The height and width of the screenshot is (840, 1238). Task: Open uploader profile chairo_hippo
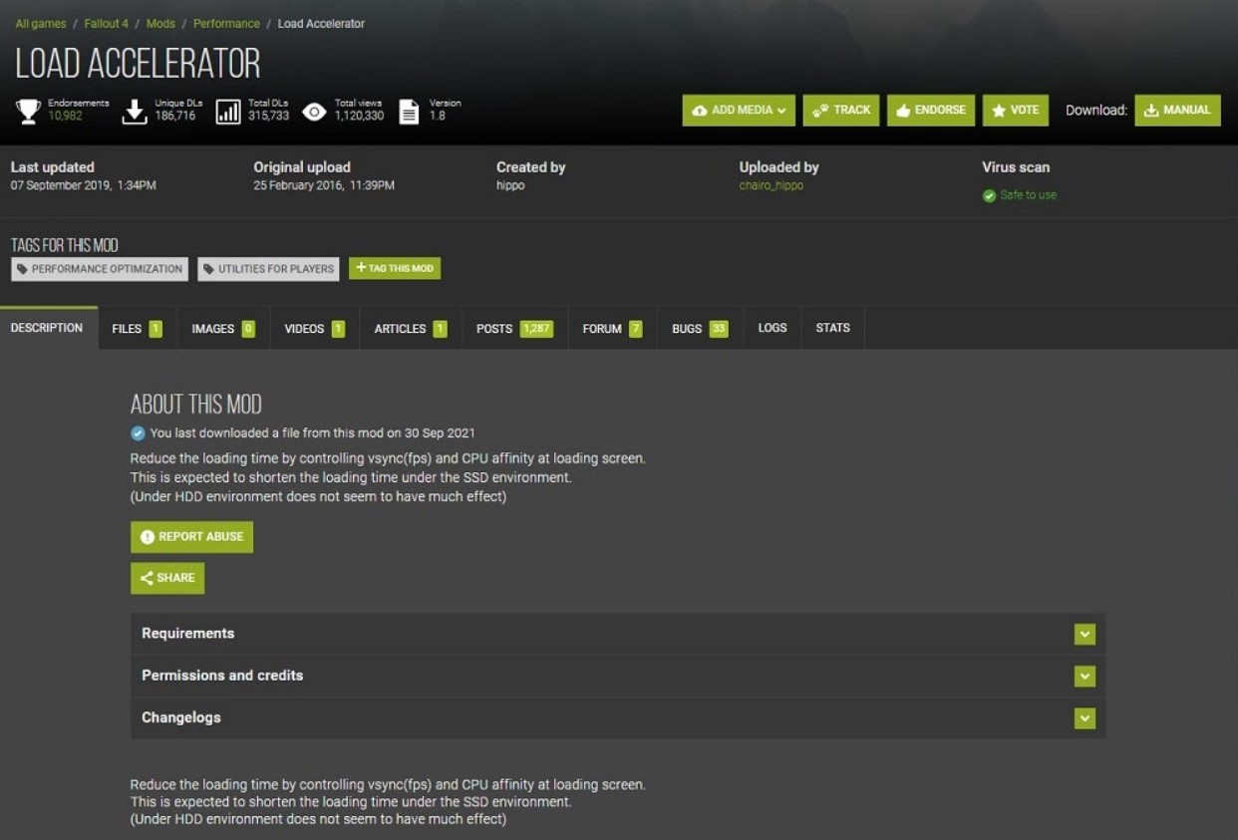771,186
